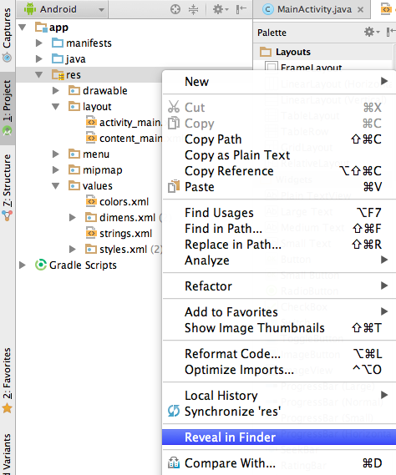Image resolution: width=396 pixels, height=475 pixels.
Task: Open the Analyze submenu
Action: [279, 260]
